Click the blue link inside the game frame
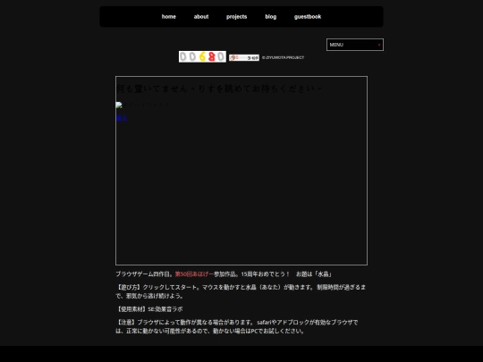Screen dimensions: 483x362 122,118
